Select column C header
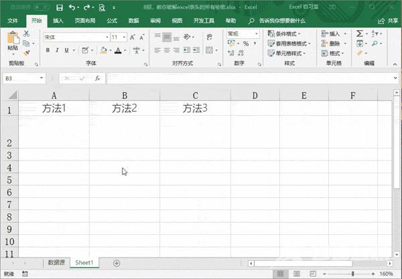The height and width of the screenshot is (279, 402). pyautogui.click(x=195, y=96)
